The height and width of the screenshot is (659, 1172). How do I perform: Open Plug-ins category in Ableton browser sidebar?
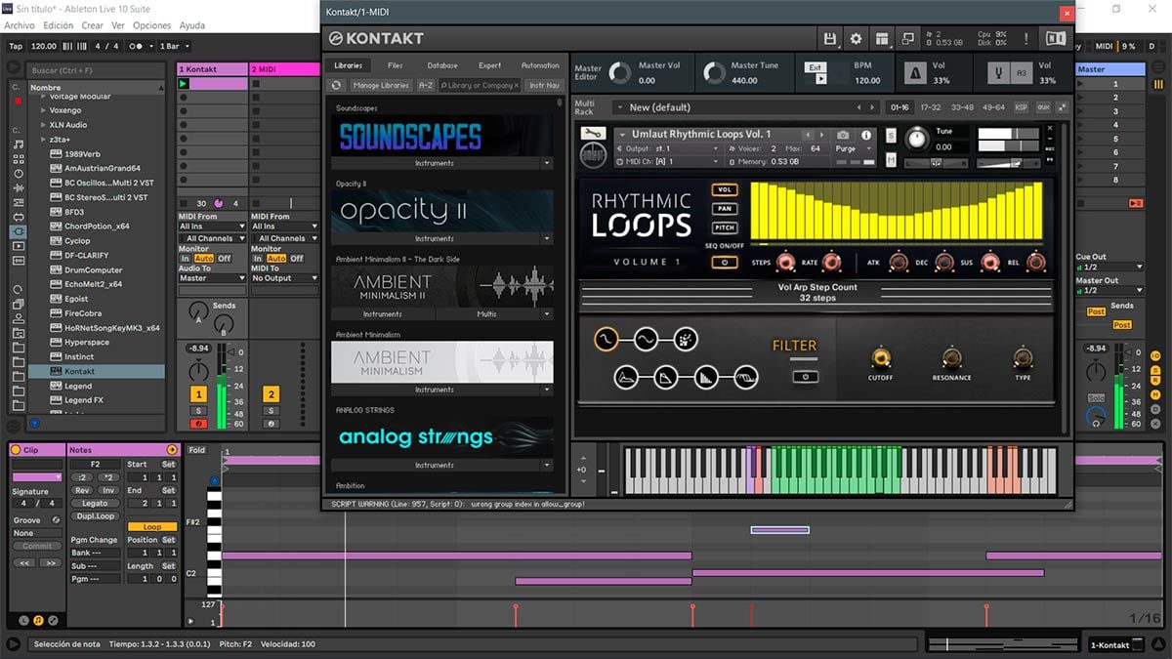pyautogui.click(x=18, y=231)
